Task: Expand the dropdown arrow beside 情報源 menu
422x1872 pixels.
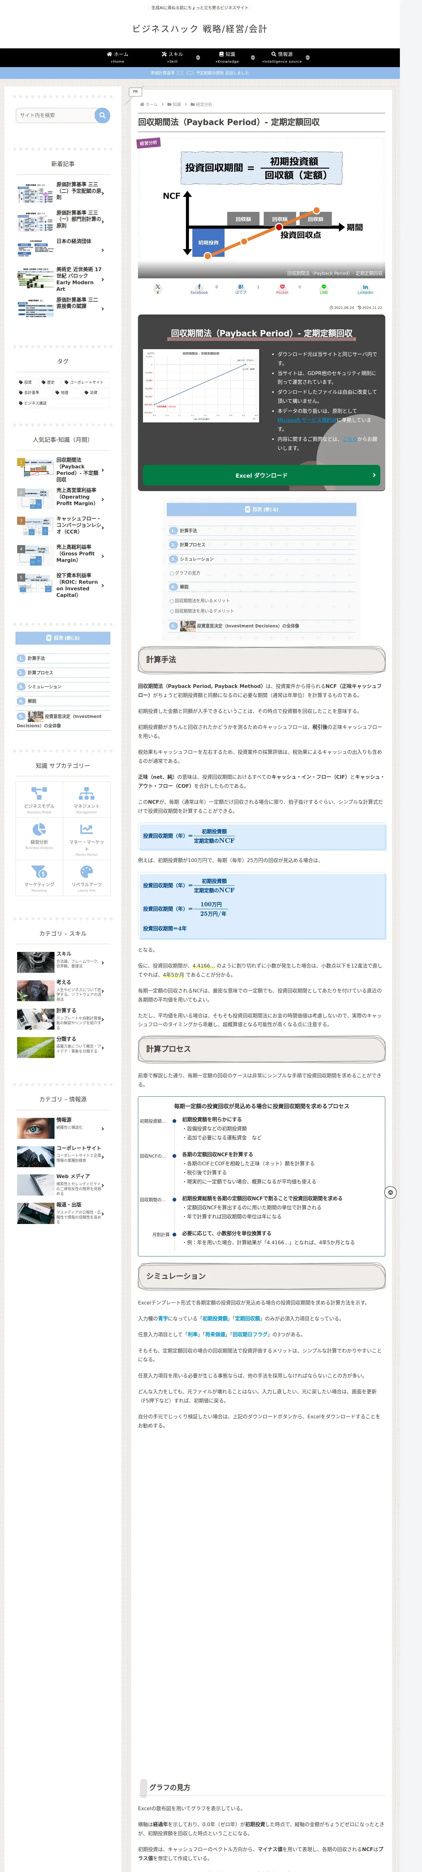Action: click(x=307, y=57)
